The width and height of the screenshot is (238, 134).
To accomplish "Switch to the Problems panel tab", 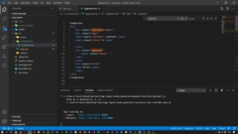I will click(65, 90).
